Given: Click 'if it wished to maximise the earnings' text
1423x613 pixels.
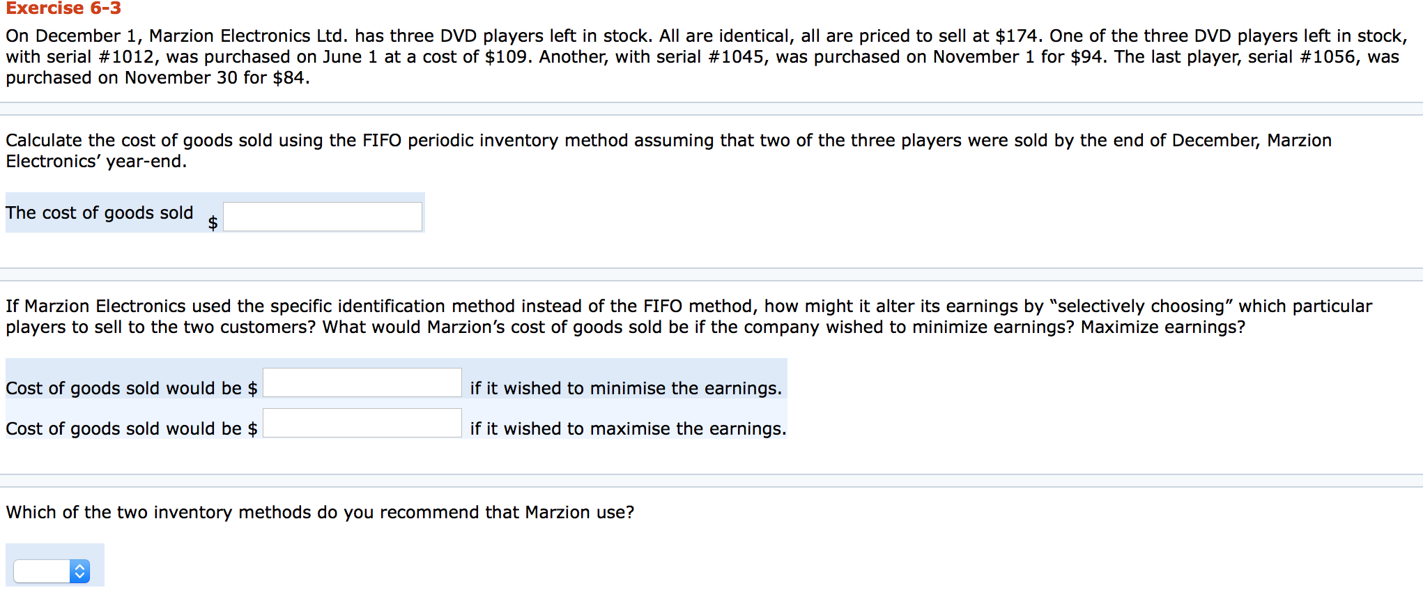Looking at the screenshot, I should coord(628,428).
